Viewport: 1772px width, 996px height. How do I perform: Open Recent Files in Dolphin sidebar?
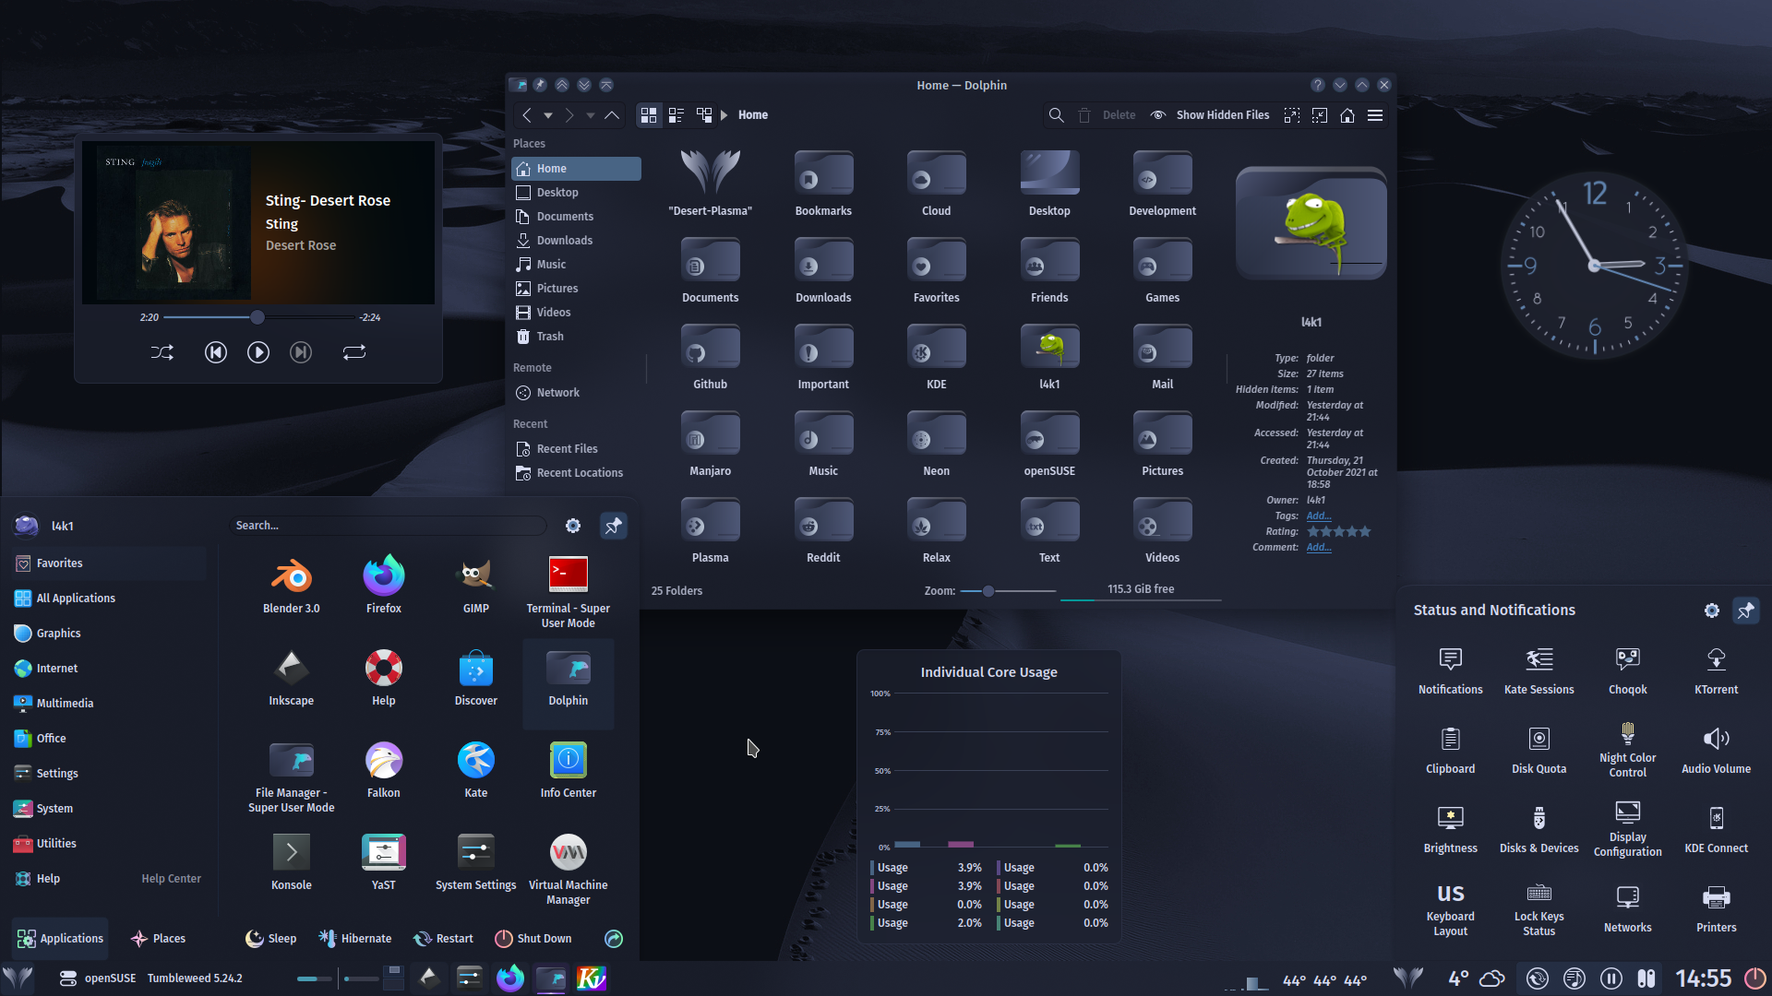577,449
